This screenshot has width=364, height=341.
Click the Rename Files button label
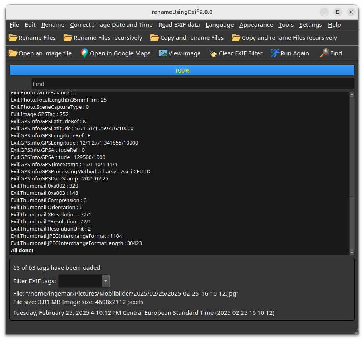37,38
